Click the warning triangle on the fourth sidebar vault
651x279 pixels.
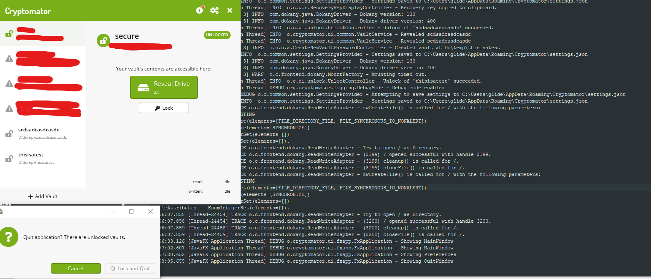tap(10, 108)
